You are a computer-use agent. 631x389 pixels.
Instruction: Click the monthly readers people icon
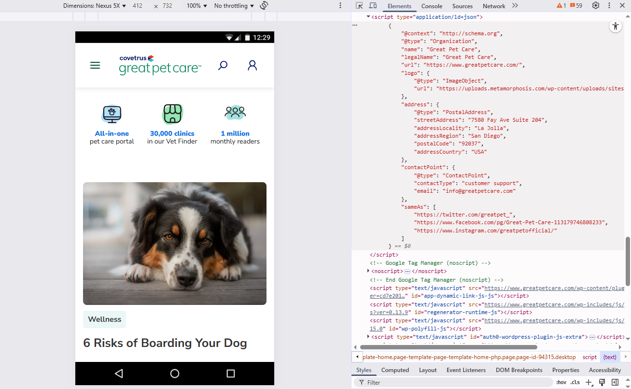pyautogui.click(x=235, y=113)
